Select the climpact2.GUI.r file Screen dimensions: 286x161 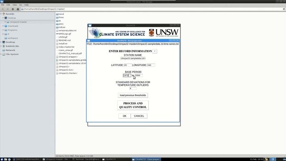point(66,70)
